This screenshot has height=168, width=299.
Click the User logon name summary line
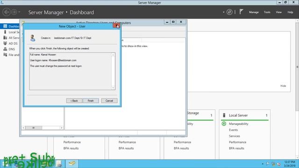(x=53, y=60)
